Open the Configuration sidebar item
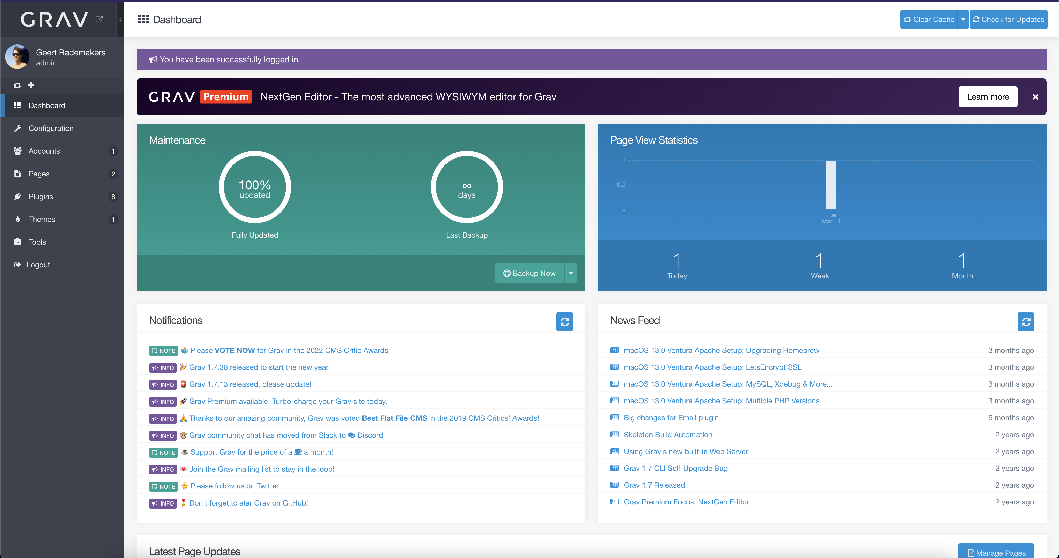Image resolution: width=1059 pixels, height=558 pixels. (51, 128)
